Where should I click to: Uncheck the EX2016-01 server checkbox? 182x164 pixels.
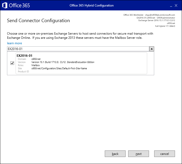tap(12, 63)
